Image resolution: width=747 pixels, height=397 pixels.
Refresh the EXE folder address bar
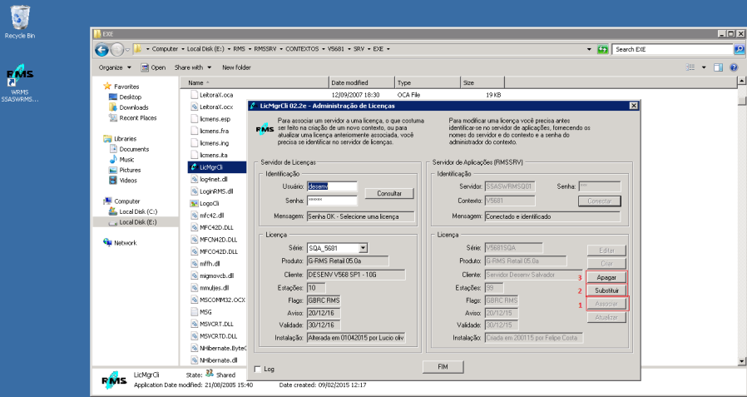pyautogui.click(x=602, y=49)
